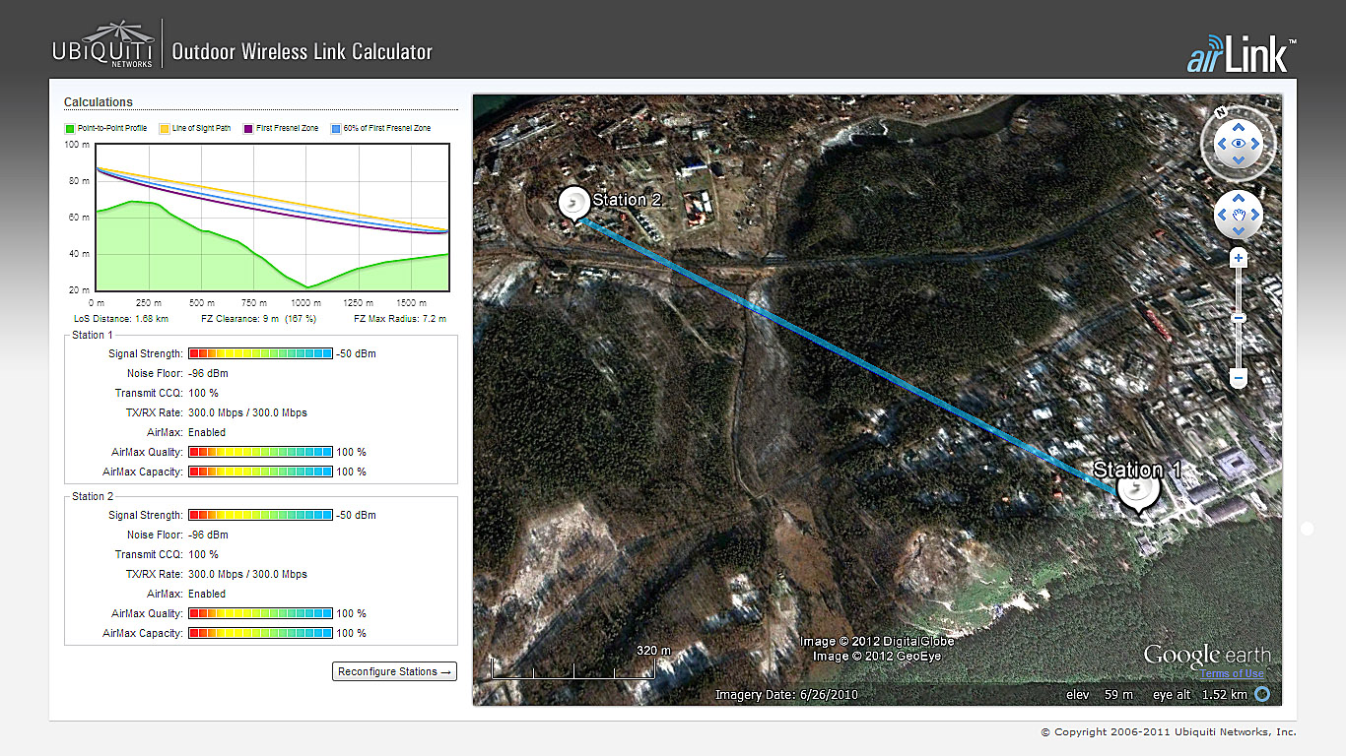Click the blue 60% of First Fresnel Zone swatch
The width and height of the screenshot is (1346, 756).
[x=336, y=129]
